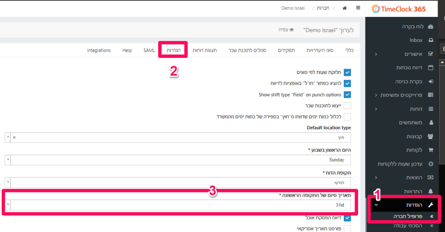Open the Integrations tab
The image size is (445, 232).
coord(99,50)
